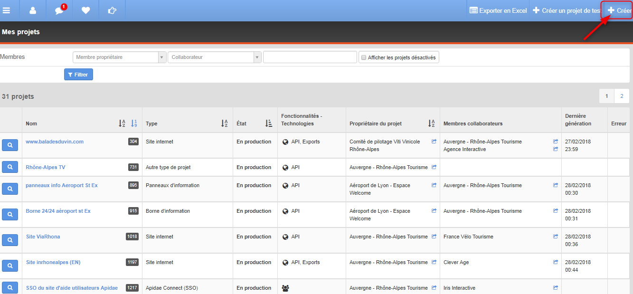Go to results page 1
The height and width of the screenshot is (294, 633).
click(x=606, y=96)
